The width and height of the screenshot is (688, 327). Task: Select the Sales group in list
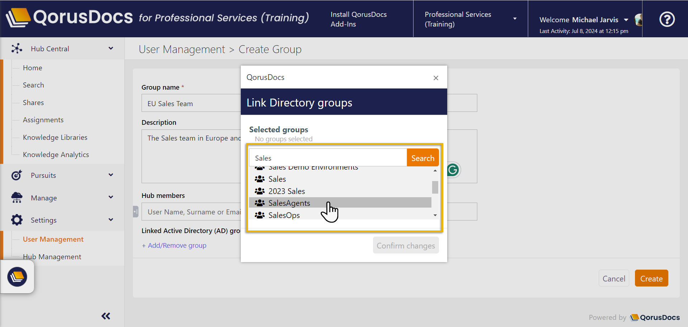pyautogui.click(x=340, y=179)
